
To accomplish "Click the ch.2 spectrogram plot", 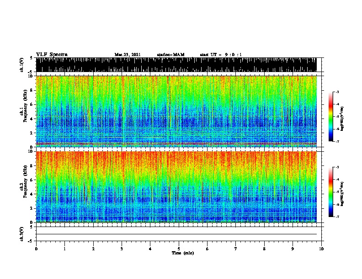I will (x=176, y=187).
